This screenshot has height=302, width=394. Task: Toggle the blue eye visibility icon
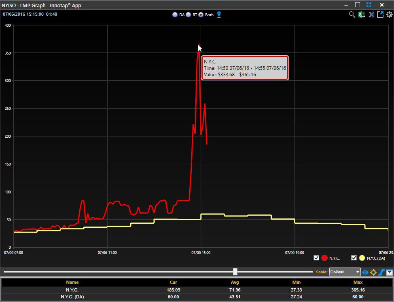pyautogui.click(x=365, y=272)
